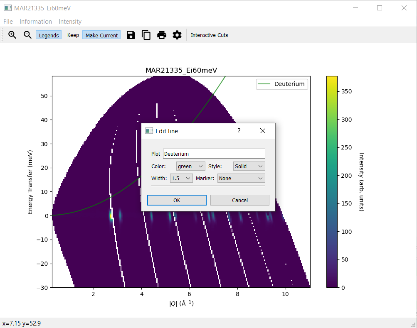The height and width of the screenshot is (328, 417).
Task: Close the Edit line dialog
Action: (262, 131)
